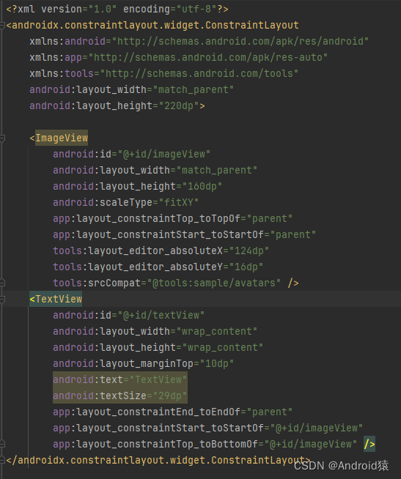The height and width of the screenshot is (479, 401).
Task: Click the layout_constraintTop_toTopOf attribute
Action: pyautogui.click(x=173, y=219)
